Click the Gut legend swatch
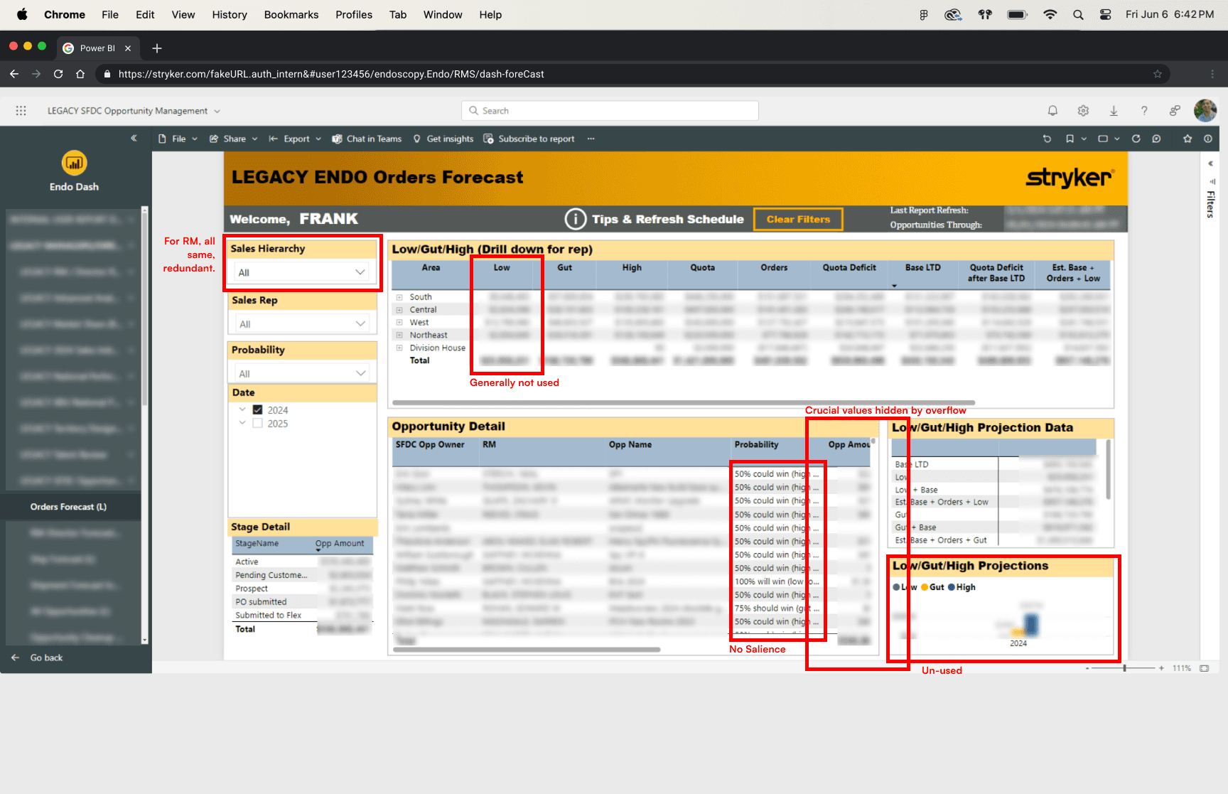This screenshot has width=1228, height=794. point(925,587)
